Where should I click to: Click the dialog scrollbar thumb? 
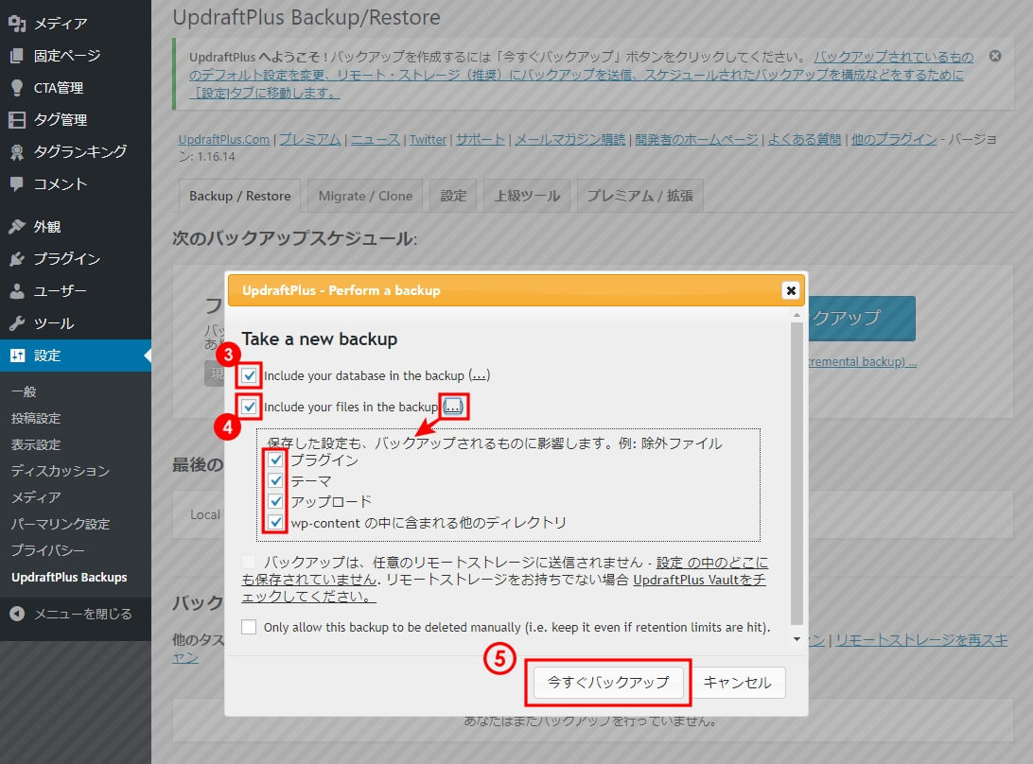(x=797, y=473)
